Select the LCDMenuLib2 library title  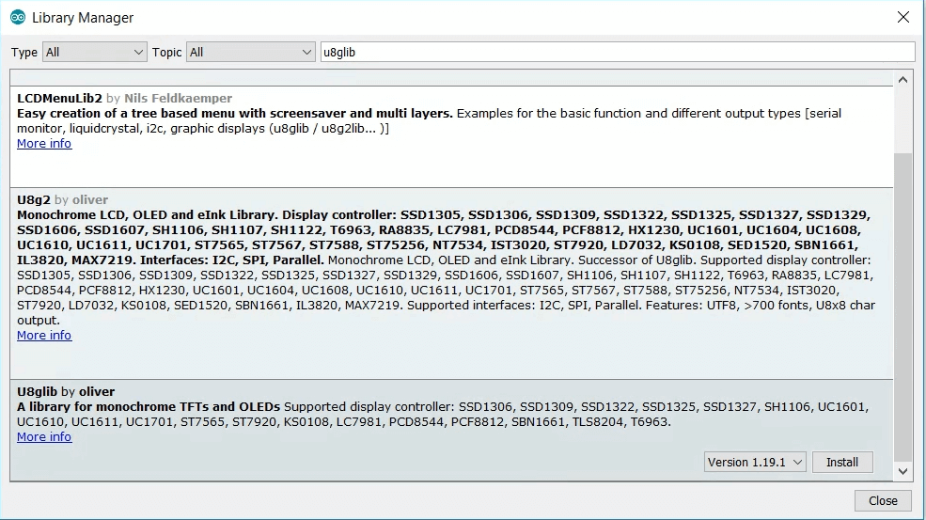[x=59, y=98]
